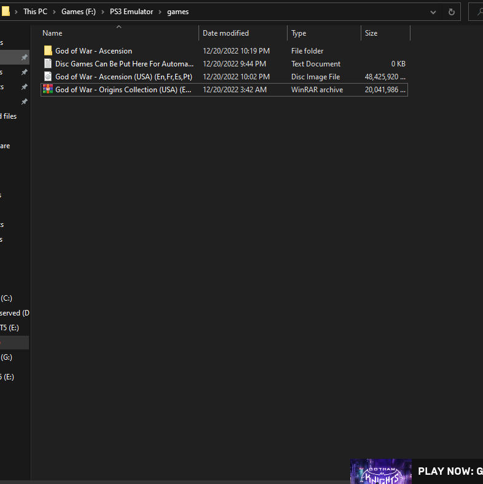
Task: Select 'God of War - Ascension (USA) (En,Fr,Es,Pt)'
Action: click(124, 77)
